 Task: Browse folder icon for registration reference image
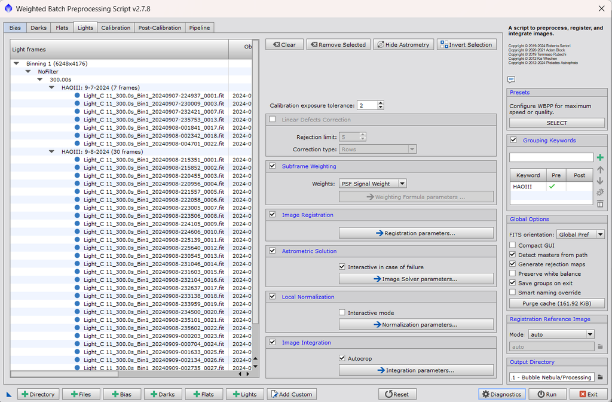[600, 346]
